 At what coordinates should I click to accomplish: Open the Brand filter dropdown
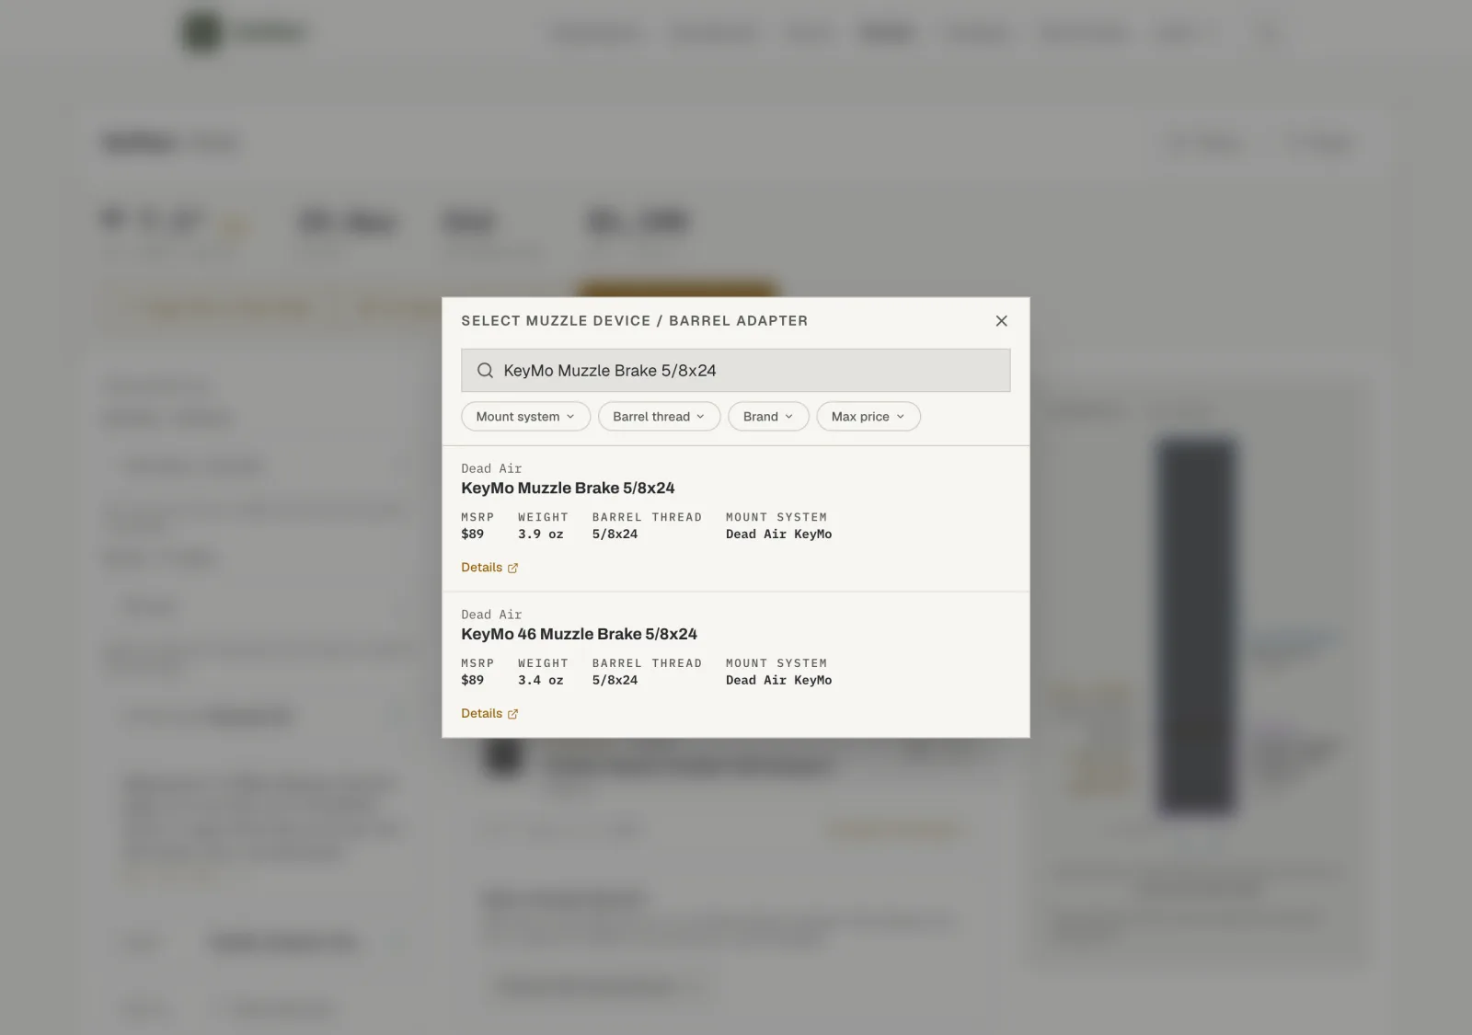[768, 417]
